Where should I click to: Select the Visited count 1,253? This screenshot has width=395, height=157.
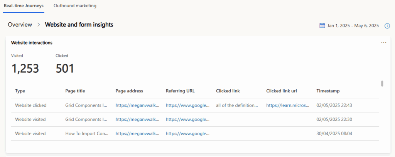[x=25, y=68]
